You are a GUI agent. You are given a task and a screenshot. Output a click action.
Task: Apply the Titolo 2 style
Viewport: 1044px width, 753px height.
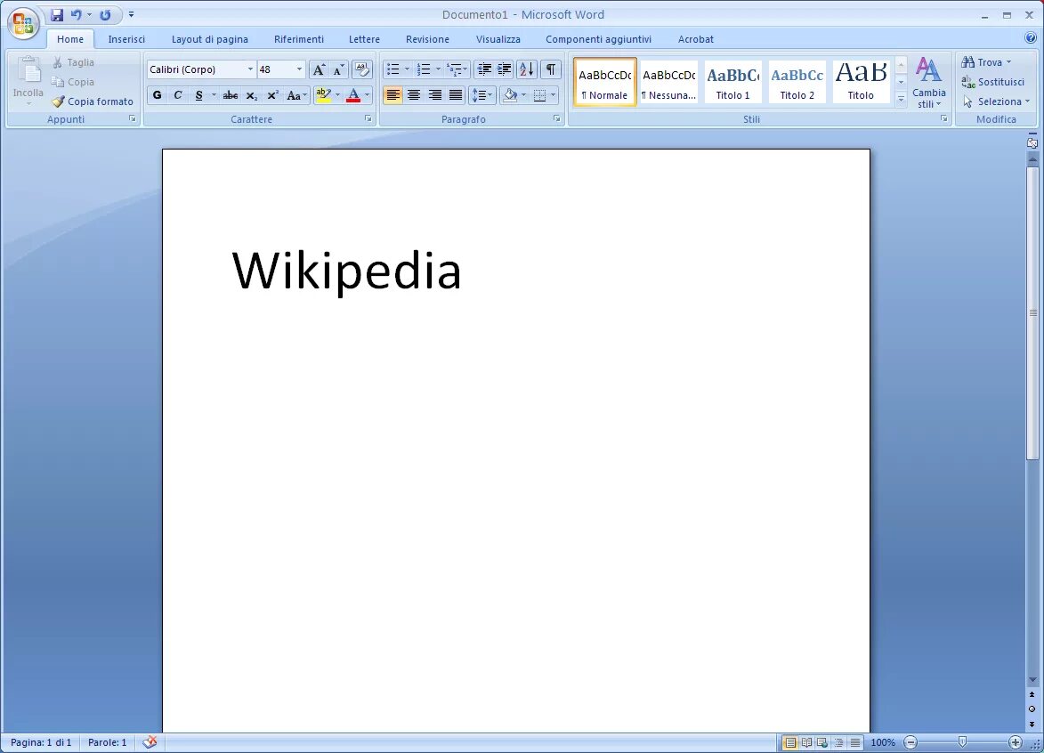(797, 82)
